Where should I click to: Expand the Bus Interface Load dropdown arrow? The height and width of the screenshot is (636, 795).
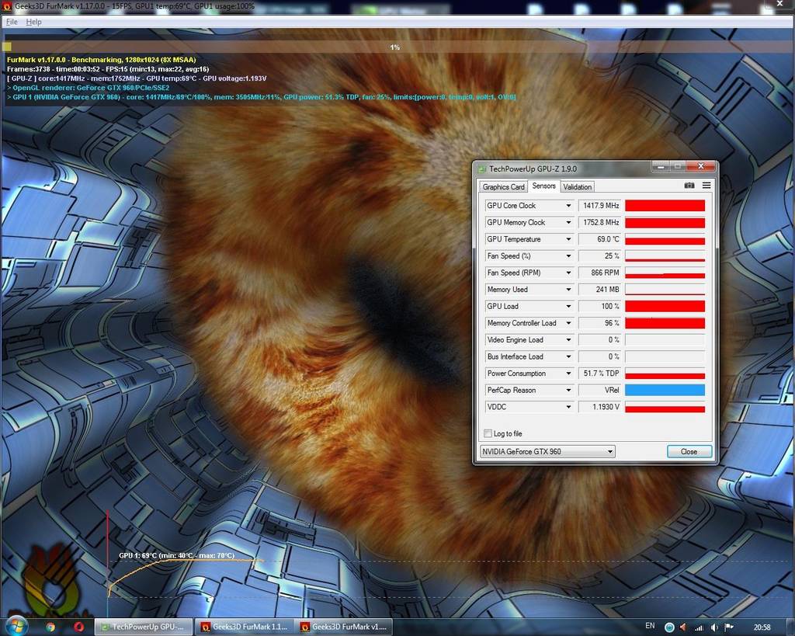pyautogui.click(x=568, y=356)
